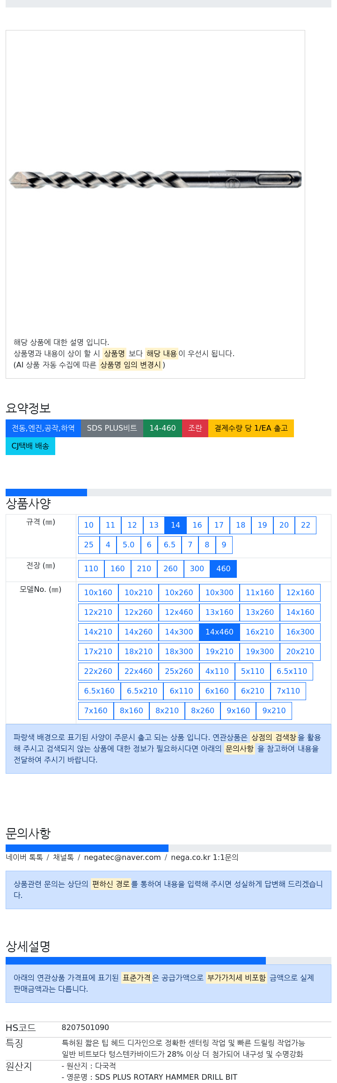Pick 규격 size 6.5

[169, 545]
